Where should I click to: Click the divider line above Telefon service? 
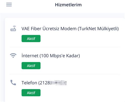point(65,74)
